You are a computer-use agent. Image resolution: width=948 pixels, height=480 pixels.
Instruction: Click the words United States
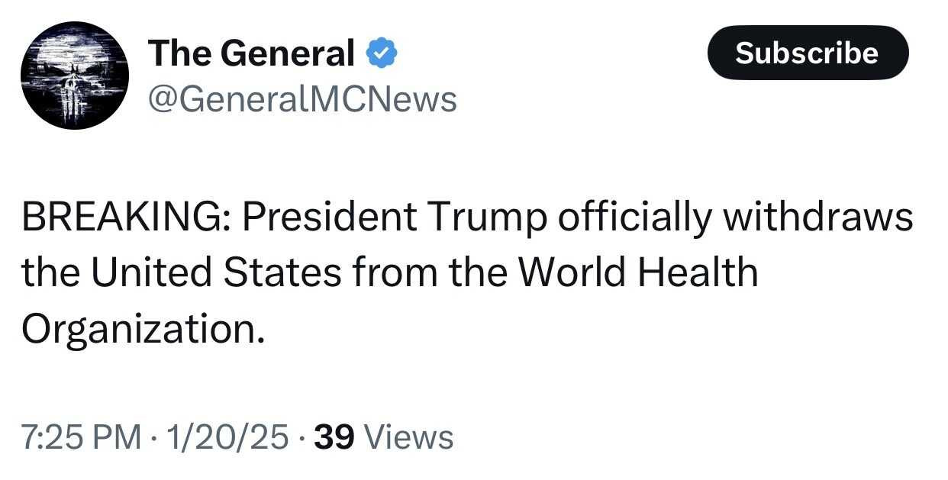pos(217,273)
